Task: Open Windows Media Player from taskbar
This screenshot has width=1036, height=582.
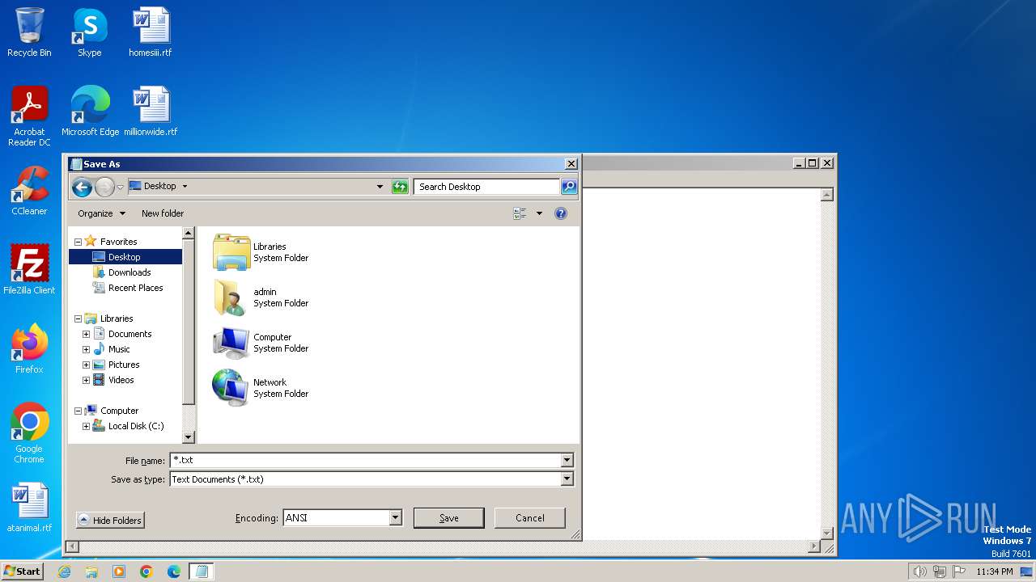Action: coord(119,571)
